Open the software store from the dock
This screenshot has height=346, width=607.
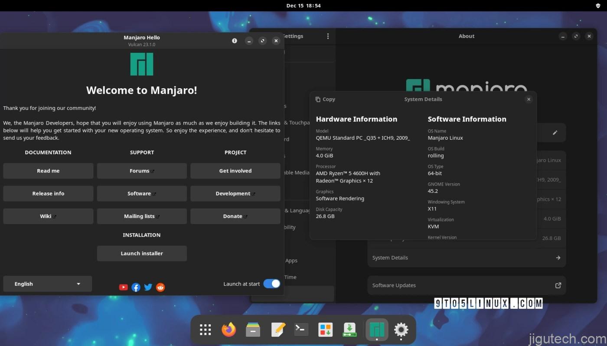click(325, 330)
